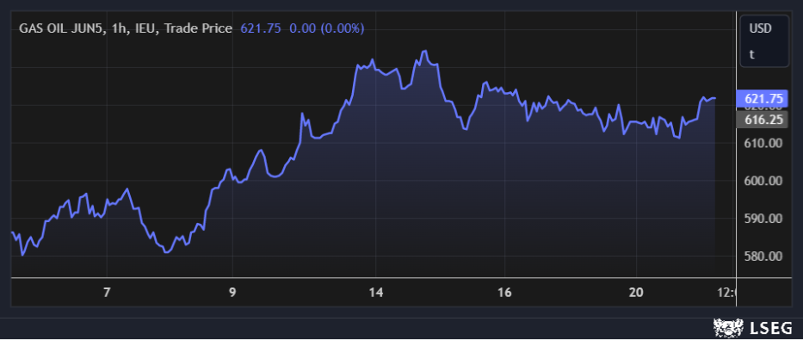The width and height of the screenshot is (803, 340).
Task: Click the 600.00 price axis label
Action: [763, 181]
